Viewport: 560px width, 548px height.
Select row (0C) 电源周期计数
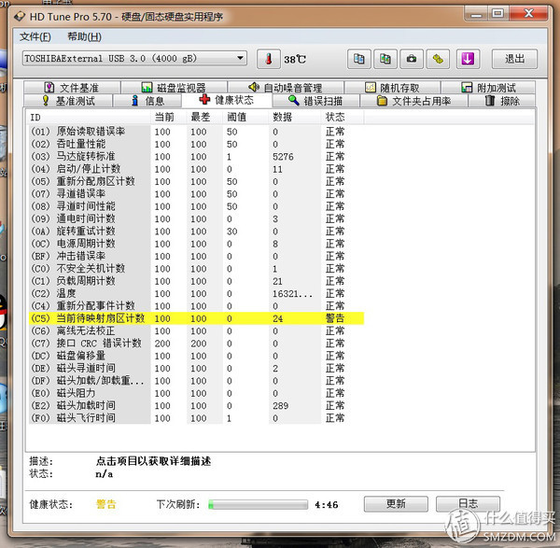tap(196, 244)
